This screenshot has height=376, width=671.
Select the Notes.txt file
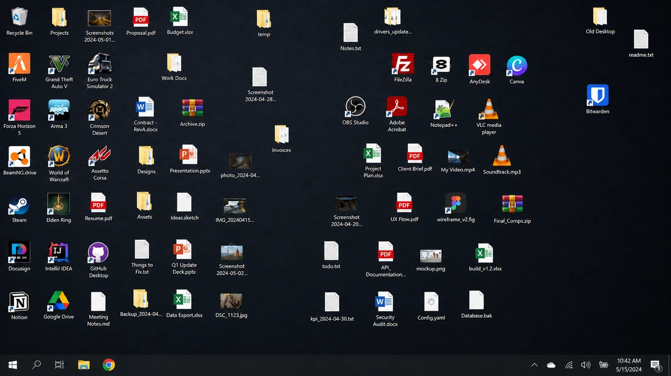pos(351,33)
